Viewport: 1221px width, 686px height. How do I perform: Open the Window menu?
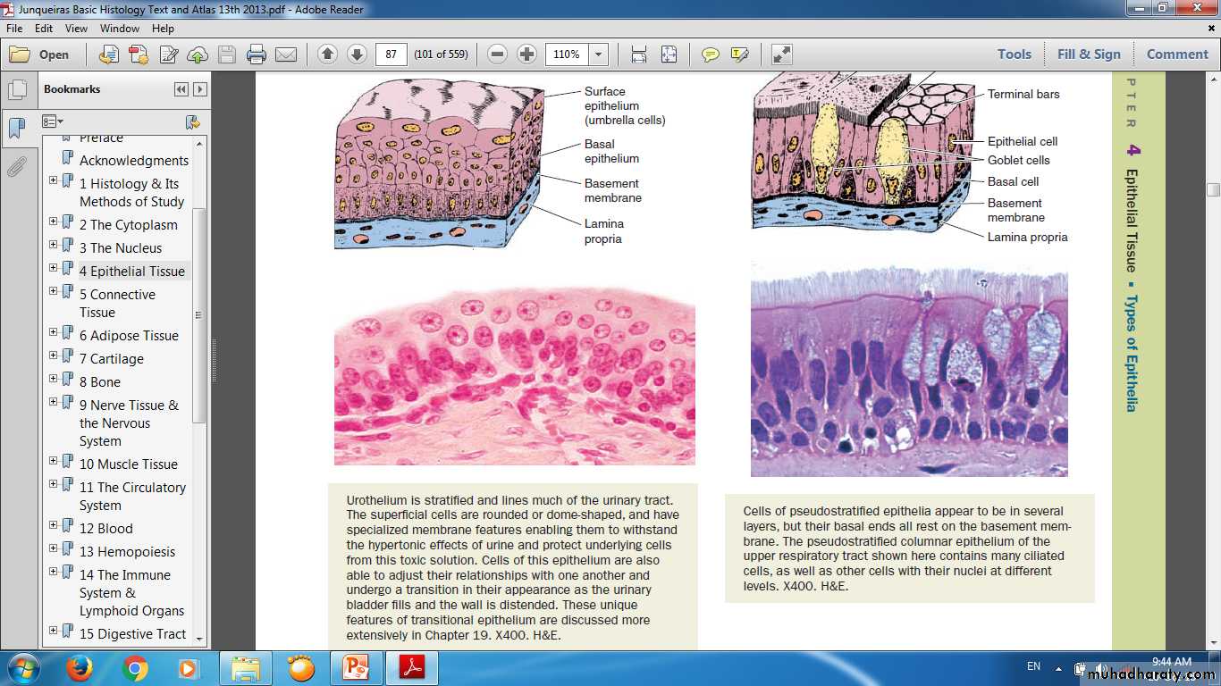pos(119,29)
